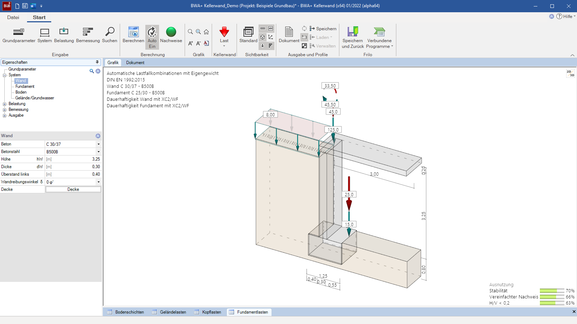Image resolution: width=577 pixels, height=324 pixels.
Task: Open Verbundene Programme dropdown
Action: point(379,37)
